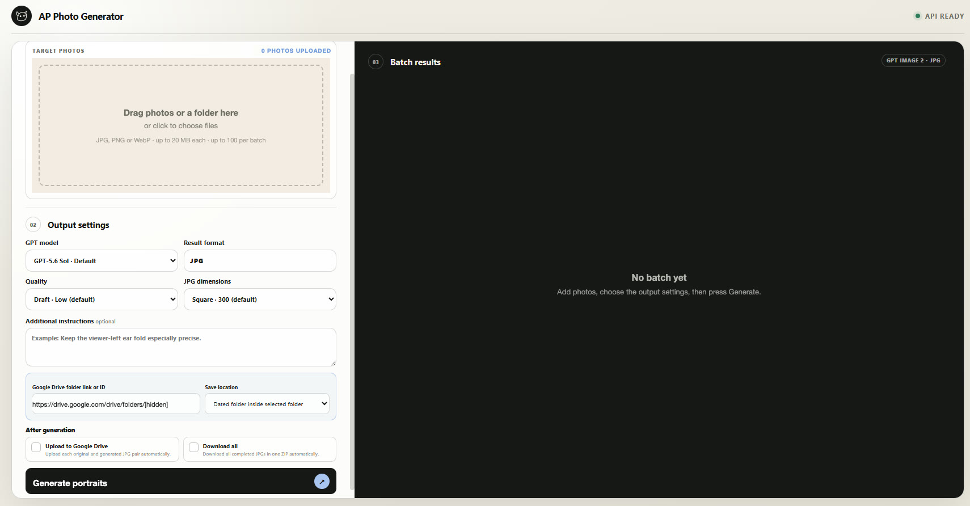The height and width of the screenshot is (506, 970).
Task: Click the 03 step badge beside Batch results
Action: [x=376, y=62]
